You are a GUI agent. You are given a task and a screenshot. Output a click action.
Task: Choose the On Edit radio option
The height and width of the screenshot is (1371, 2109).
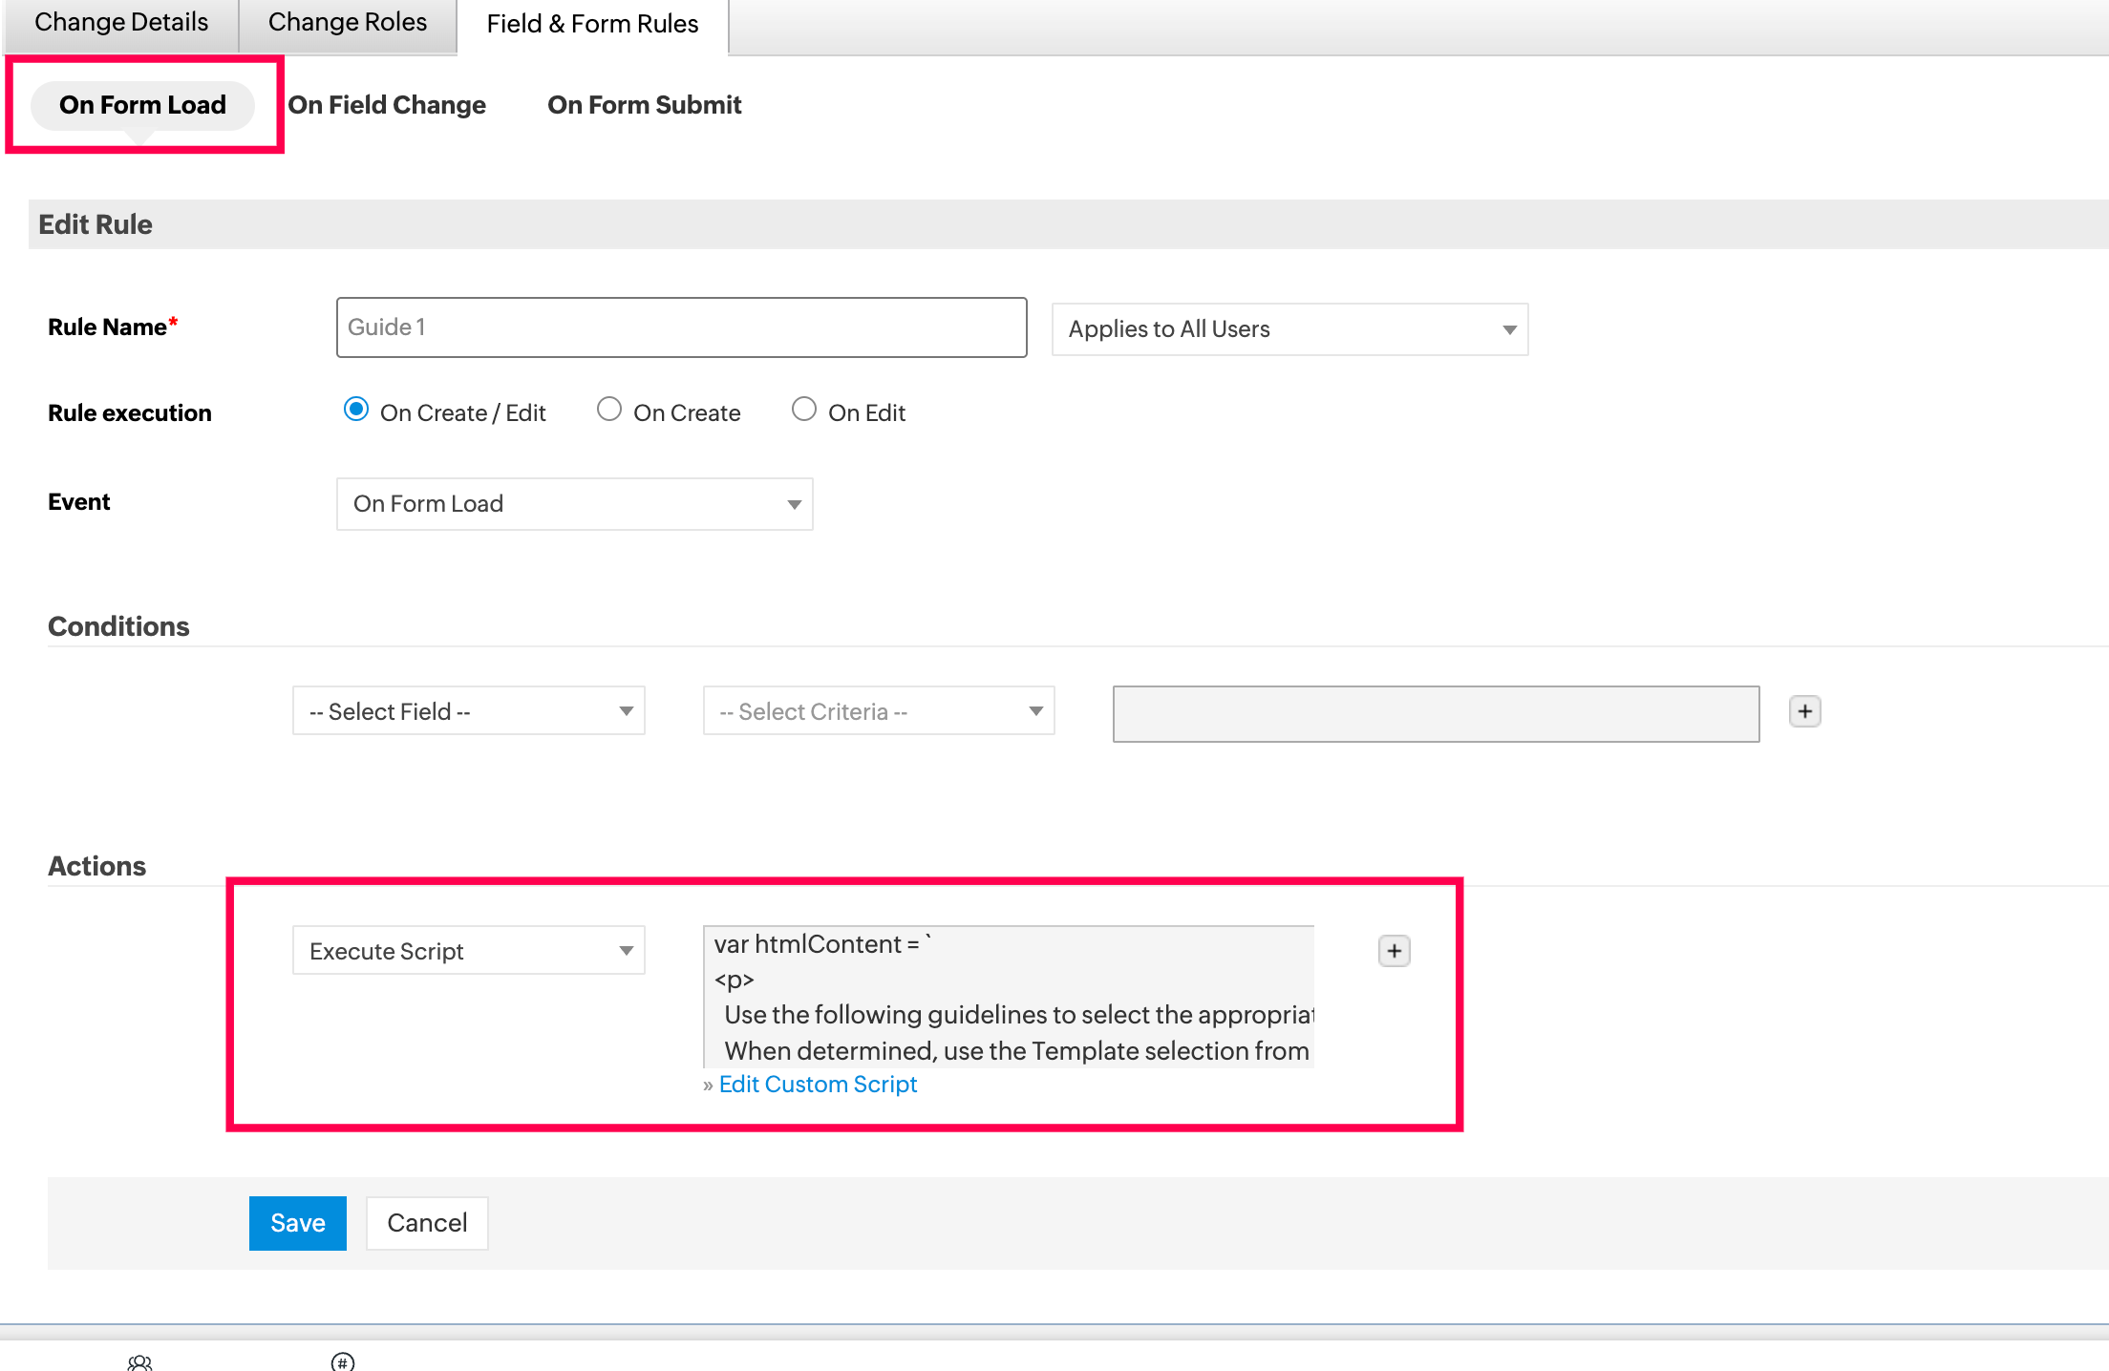pos(804,410)
